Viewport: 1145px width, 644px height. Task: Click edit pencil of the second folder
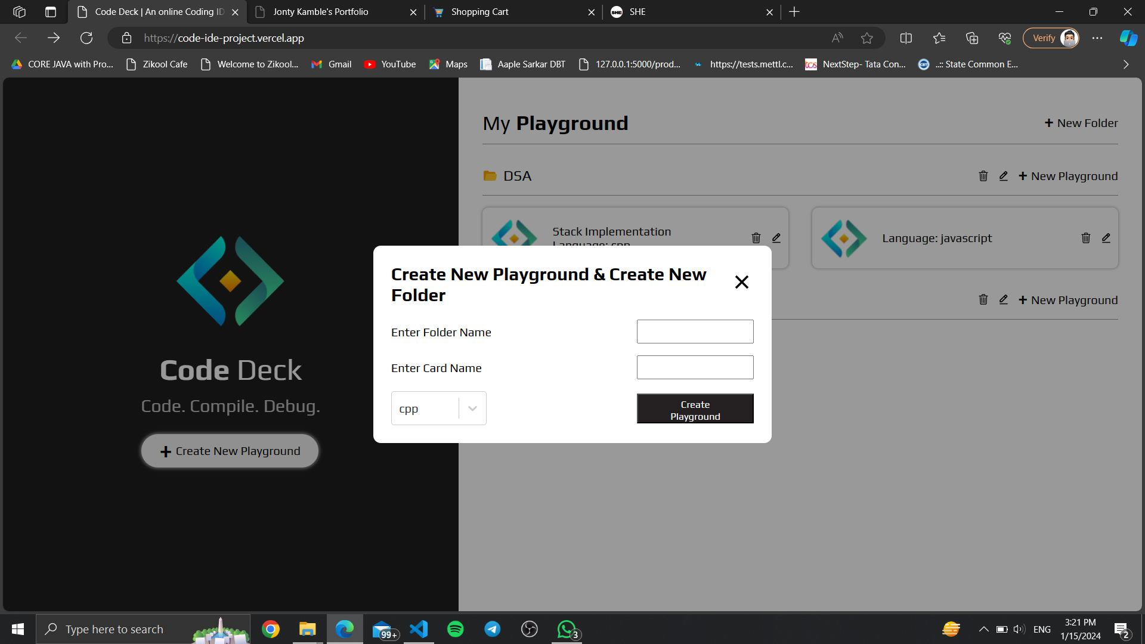1004,300
